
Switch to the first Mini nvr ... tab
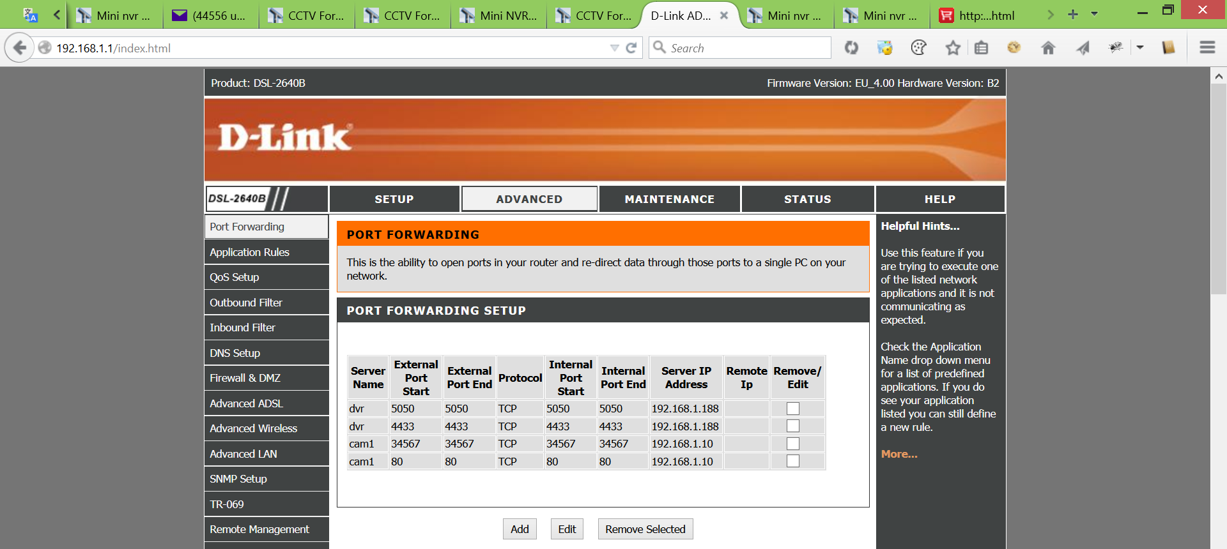pos(114,16)
